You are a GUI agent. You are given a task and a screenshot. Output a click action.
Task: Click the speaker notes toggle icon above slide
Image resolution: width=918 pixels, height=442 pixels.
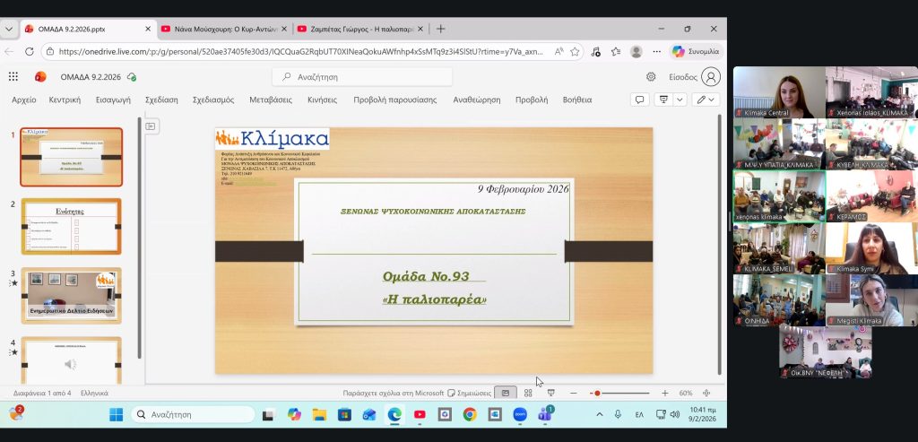click(x=151, y=126)
